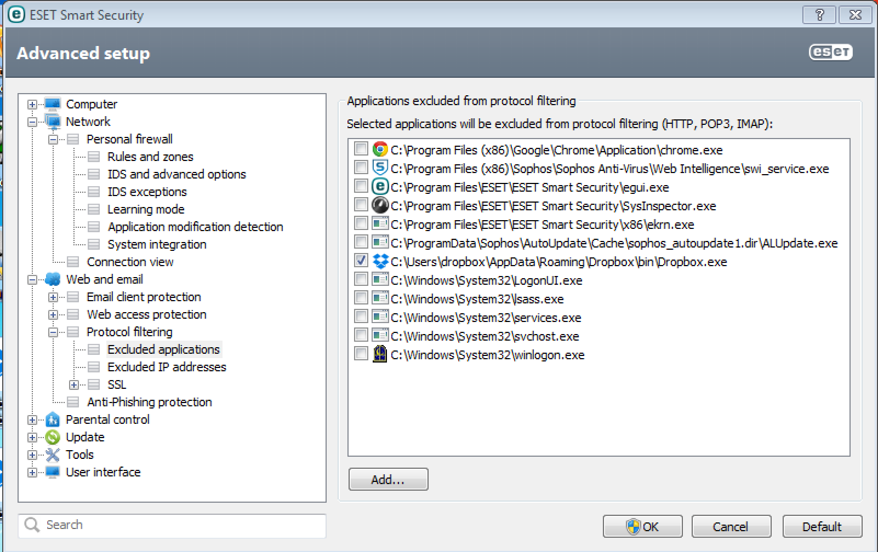Enable the svchost.exe exclusion checkbox

[x=361, y=335]
